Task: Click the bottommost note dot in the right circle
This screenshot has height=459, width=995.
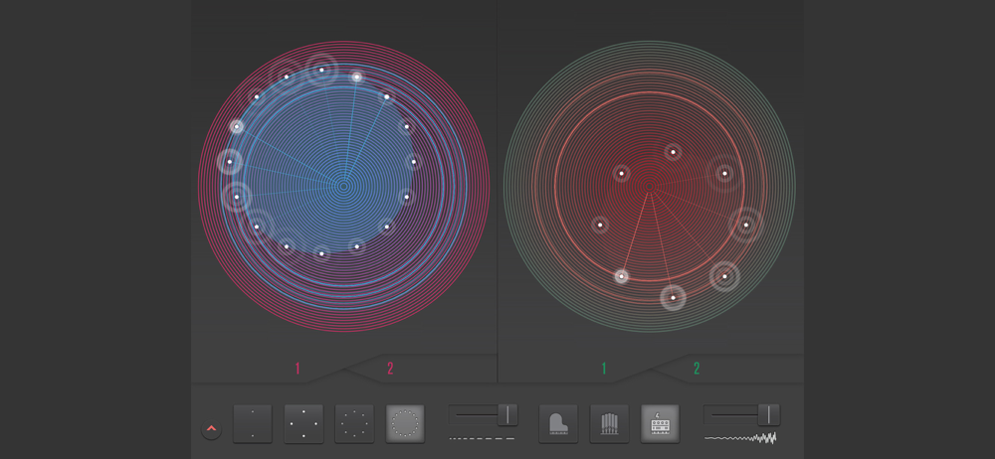Action: tap(673, 297)
